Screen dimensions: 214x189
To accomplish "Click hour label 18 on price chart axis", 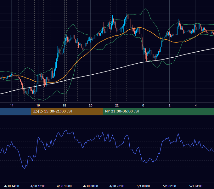I will [x=64, y=105].
